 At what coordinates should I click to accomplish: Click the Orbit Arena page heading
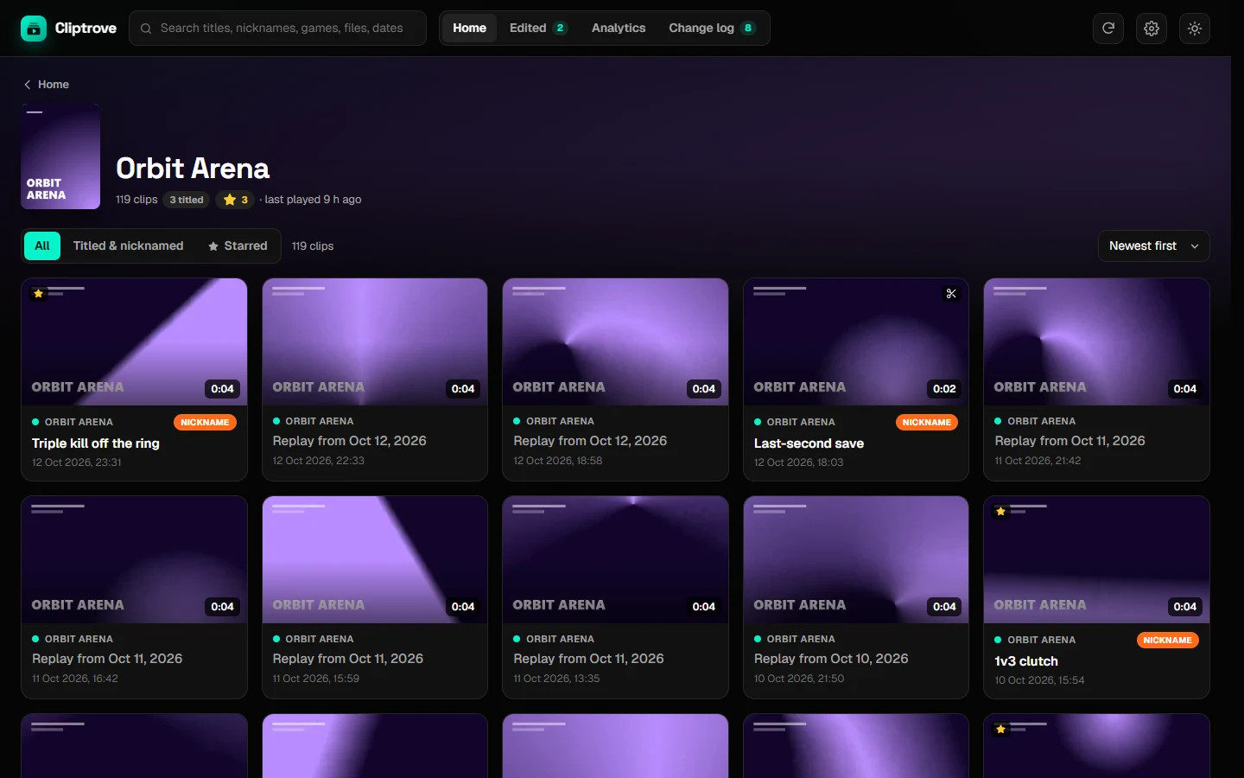tap(193, 169)
